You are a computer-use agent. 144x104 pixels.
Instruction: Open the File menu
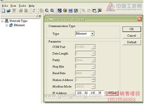(x=5, y=6)
